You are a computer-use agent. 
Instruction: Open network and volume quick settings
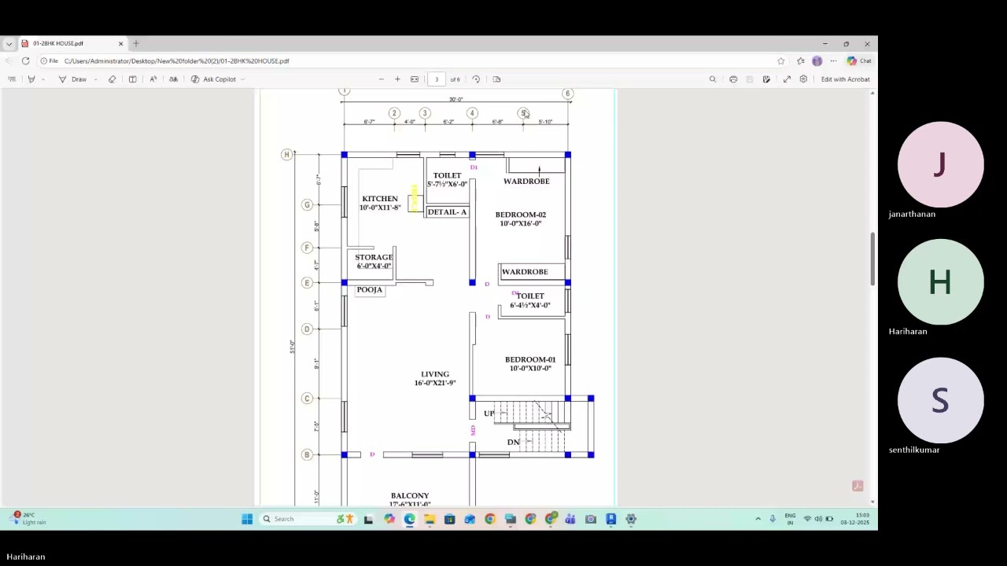[818, 519]
